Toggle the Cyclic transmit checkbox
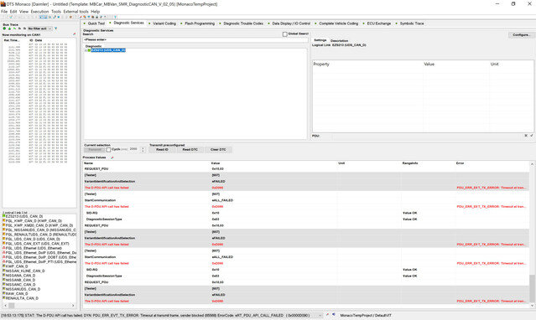Screen dimensions: 536x320 tap(108, 150)
